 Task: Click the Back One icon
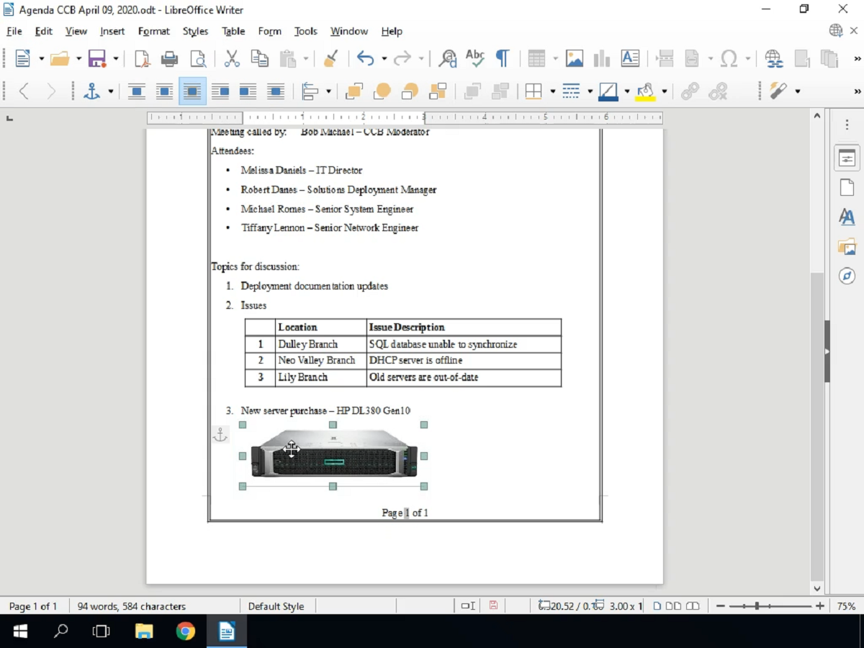coord(410,91)
